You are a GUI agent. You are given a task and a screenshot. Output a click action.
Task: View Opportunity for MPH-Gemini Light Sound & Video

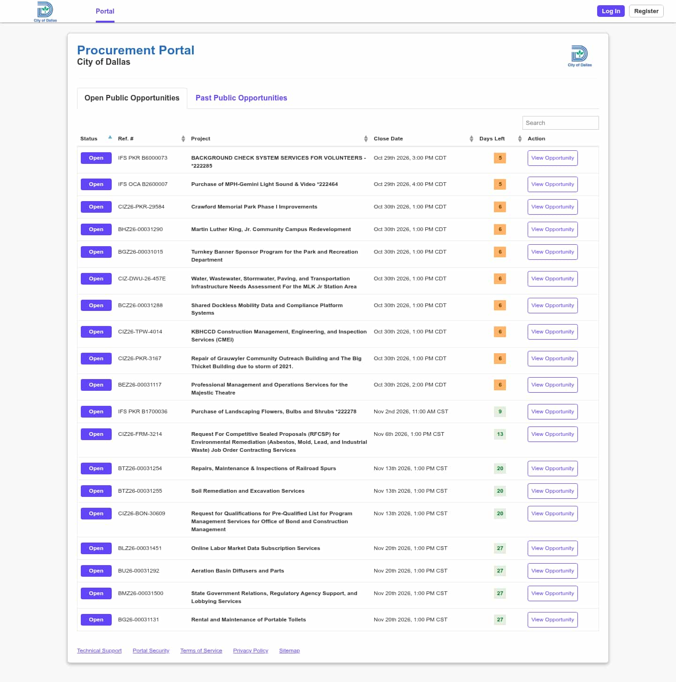[x=553, y=184]
